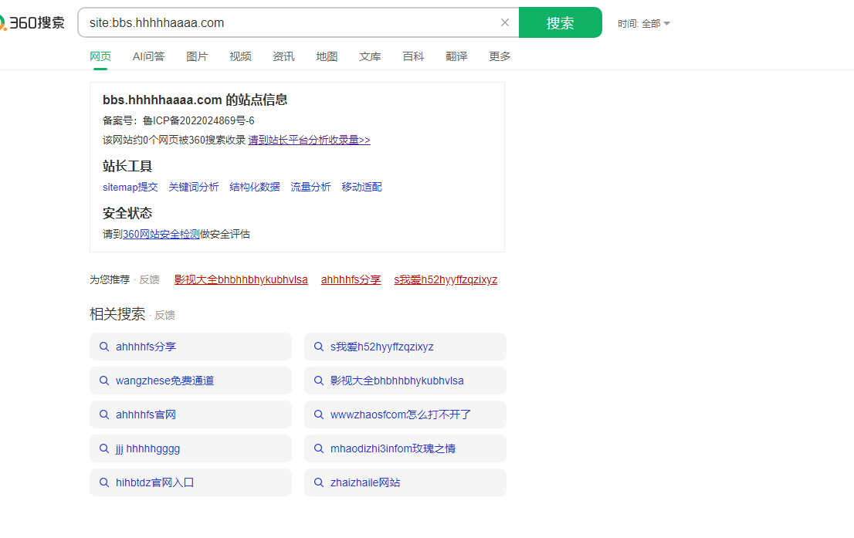Switch to the 网页 tab
This screenshot has width=854, height=538.
pyautogui.click(x=100, y=56)
